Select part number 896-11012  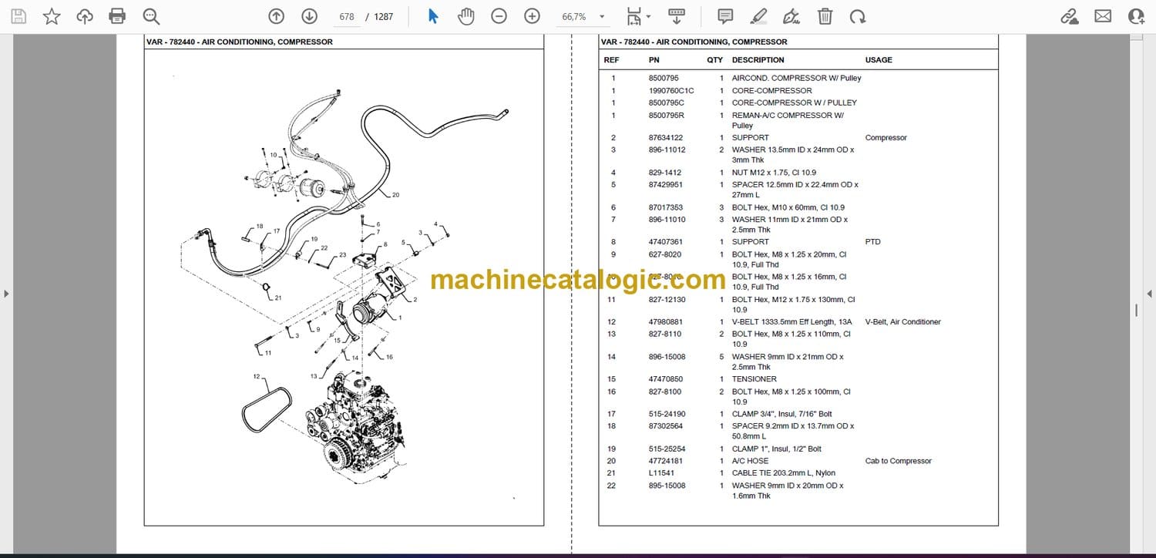coord(667,150)
